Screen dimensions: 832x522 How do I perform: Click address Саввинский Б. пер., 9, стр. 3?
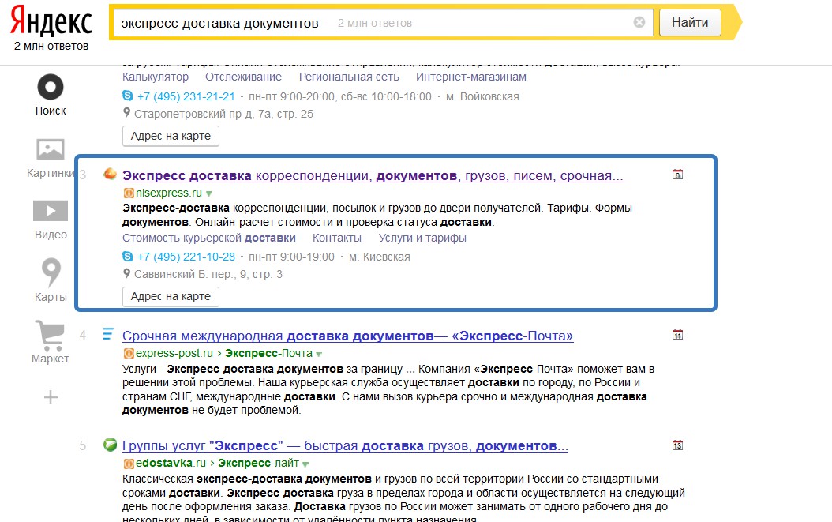coord(208,275)
